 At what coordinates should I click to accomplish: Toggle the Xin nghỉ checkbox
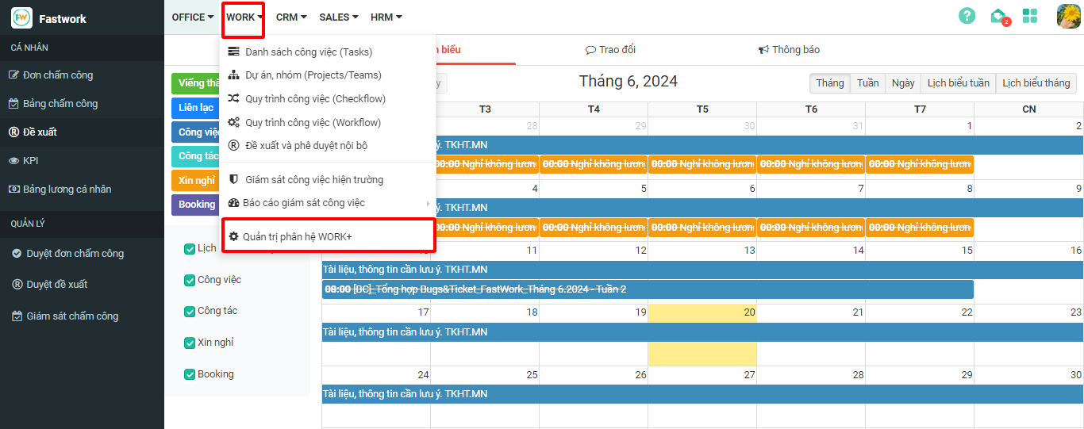190,343
